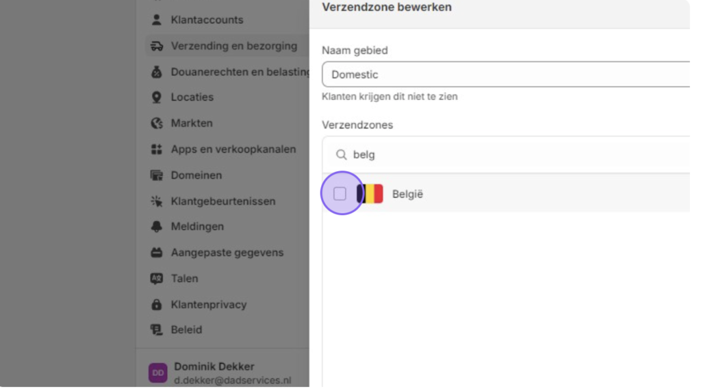This screenshot has height=391, width=701.
Task: Open Aangepaste gegevens settings
Action: tap(227, 252)
